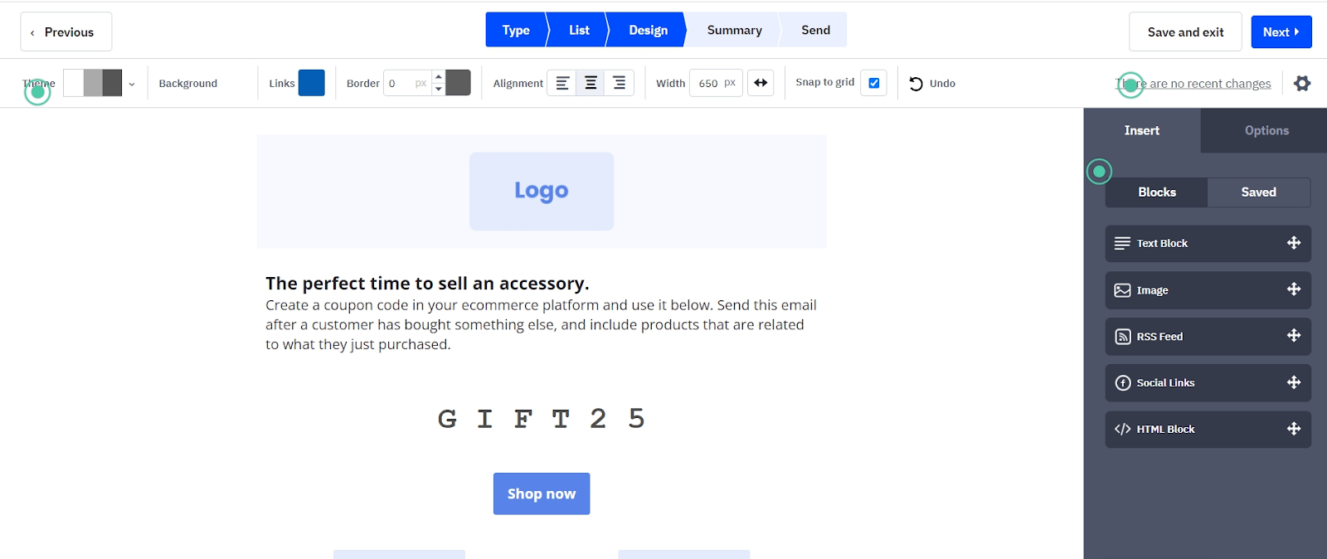Image resolution: width=1327 pixels, height=559 pixels.
Task: Select the HTML Block item
Action: (1208, 429)
